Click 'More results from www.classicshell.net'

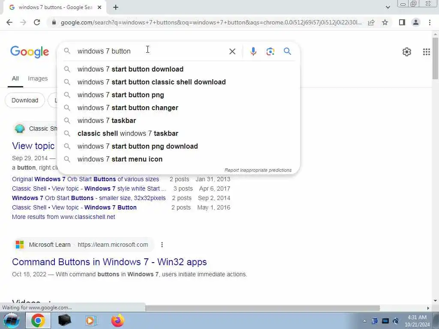(x=63, y=217)
